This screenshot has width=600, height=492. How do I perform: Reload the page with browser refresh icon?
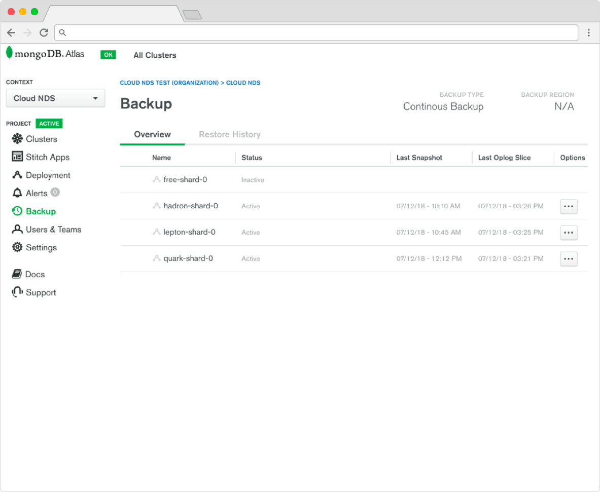[44, 32]
